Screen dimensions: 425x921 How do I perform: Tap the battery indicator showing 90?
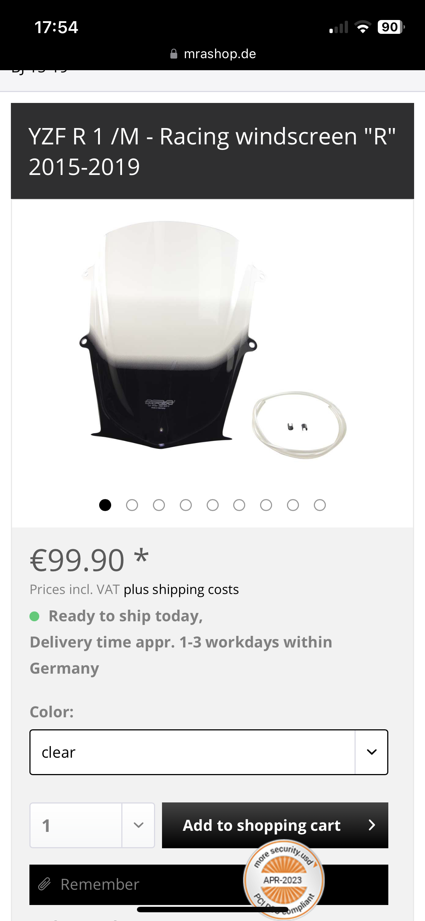coord(391,27)
